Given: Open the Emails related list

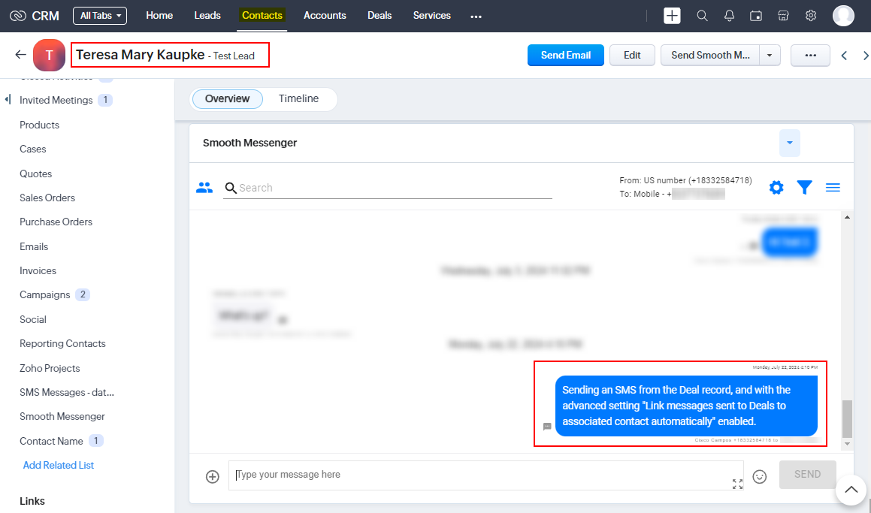Looking at the screenshot, I should coord(34,246).
